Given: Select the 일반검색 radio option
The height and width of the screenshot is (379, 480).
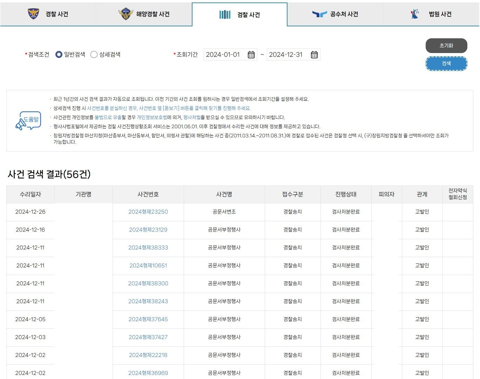Looking at the screenshot, I should point(59,54).
